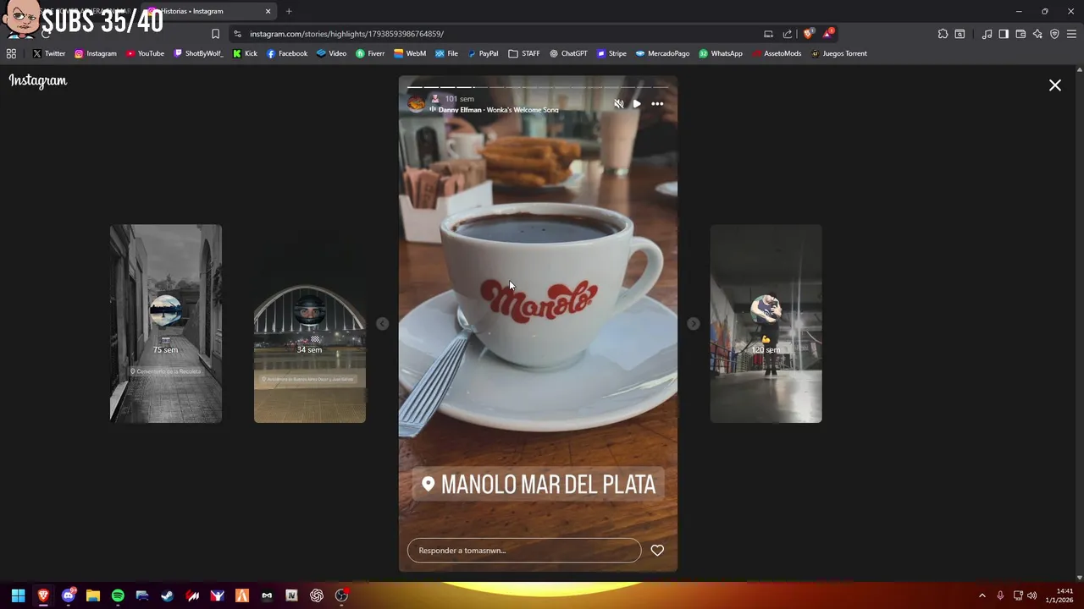The height and width of the screenshot is (609, 1084).
Task: Open the Instagram logo home link
Action: click(38, 81)
